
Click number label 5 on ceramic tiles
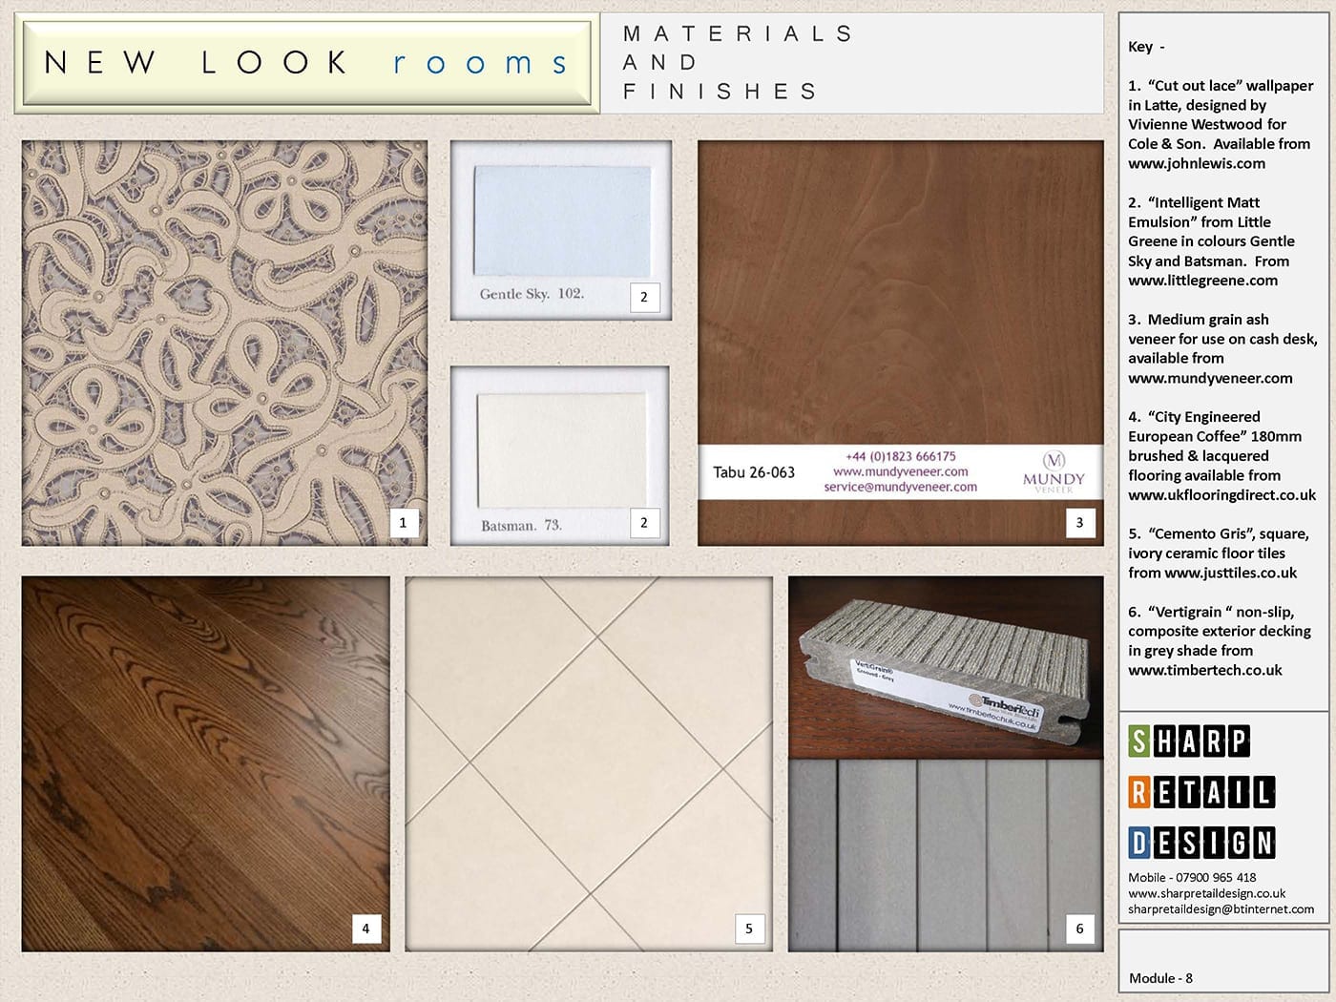coord(749,929)
